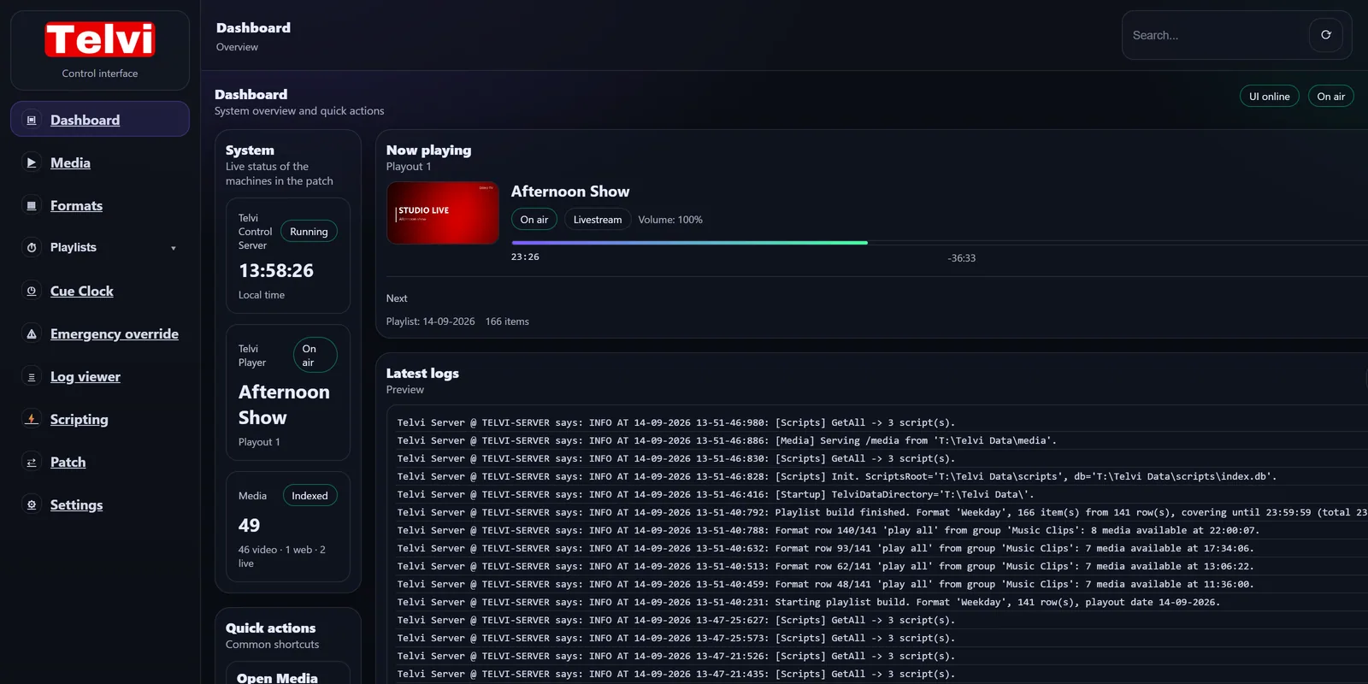Click the Scripting lightning icon
This screenshot has height=684, width=1368.
click(32, 419)
